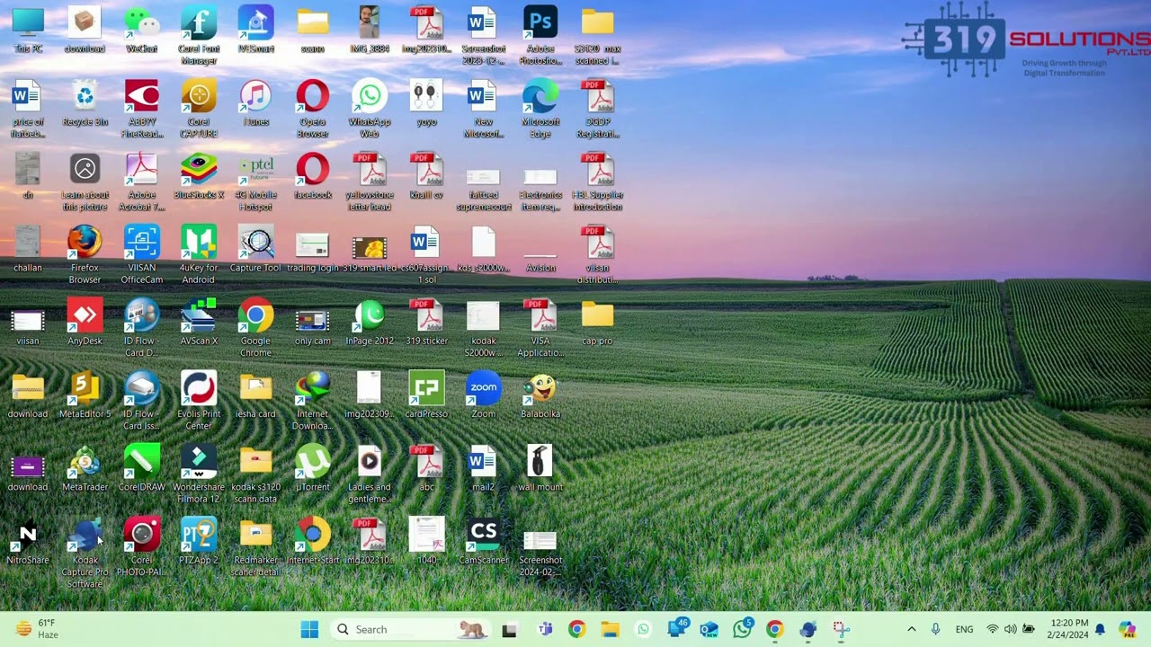Open Corel CAPTURE shortcut
Image resolution: width=1151 pixels, height=647 pixels.
[199, 109]
